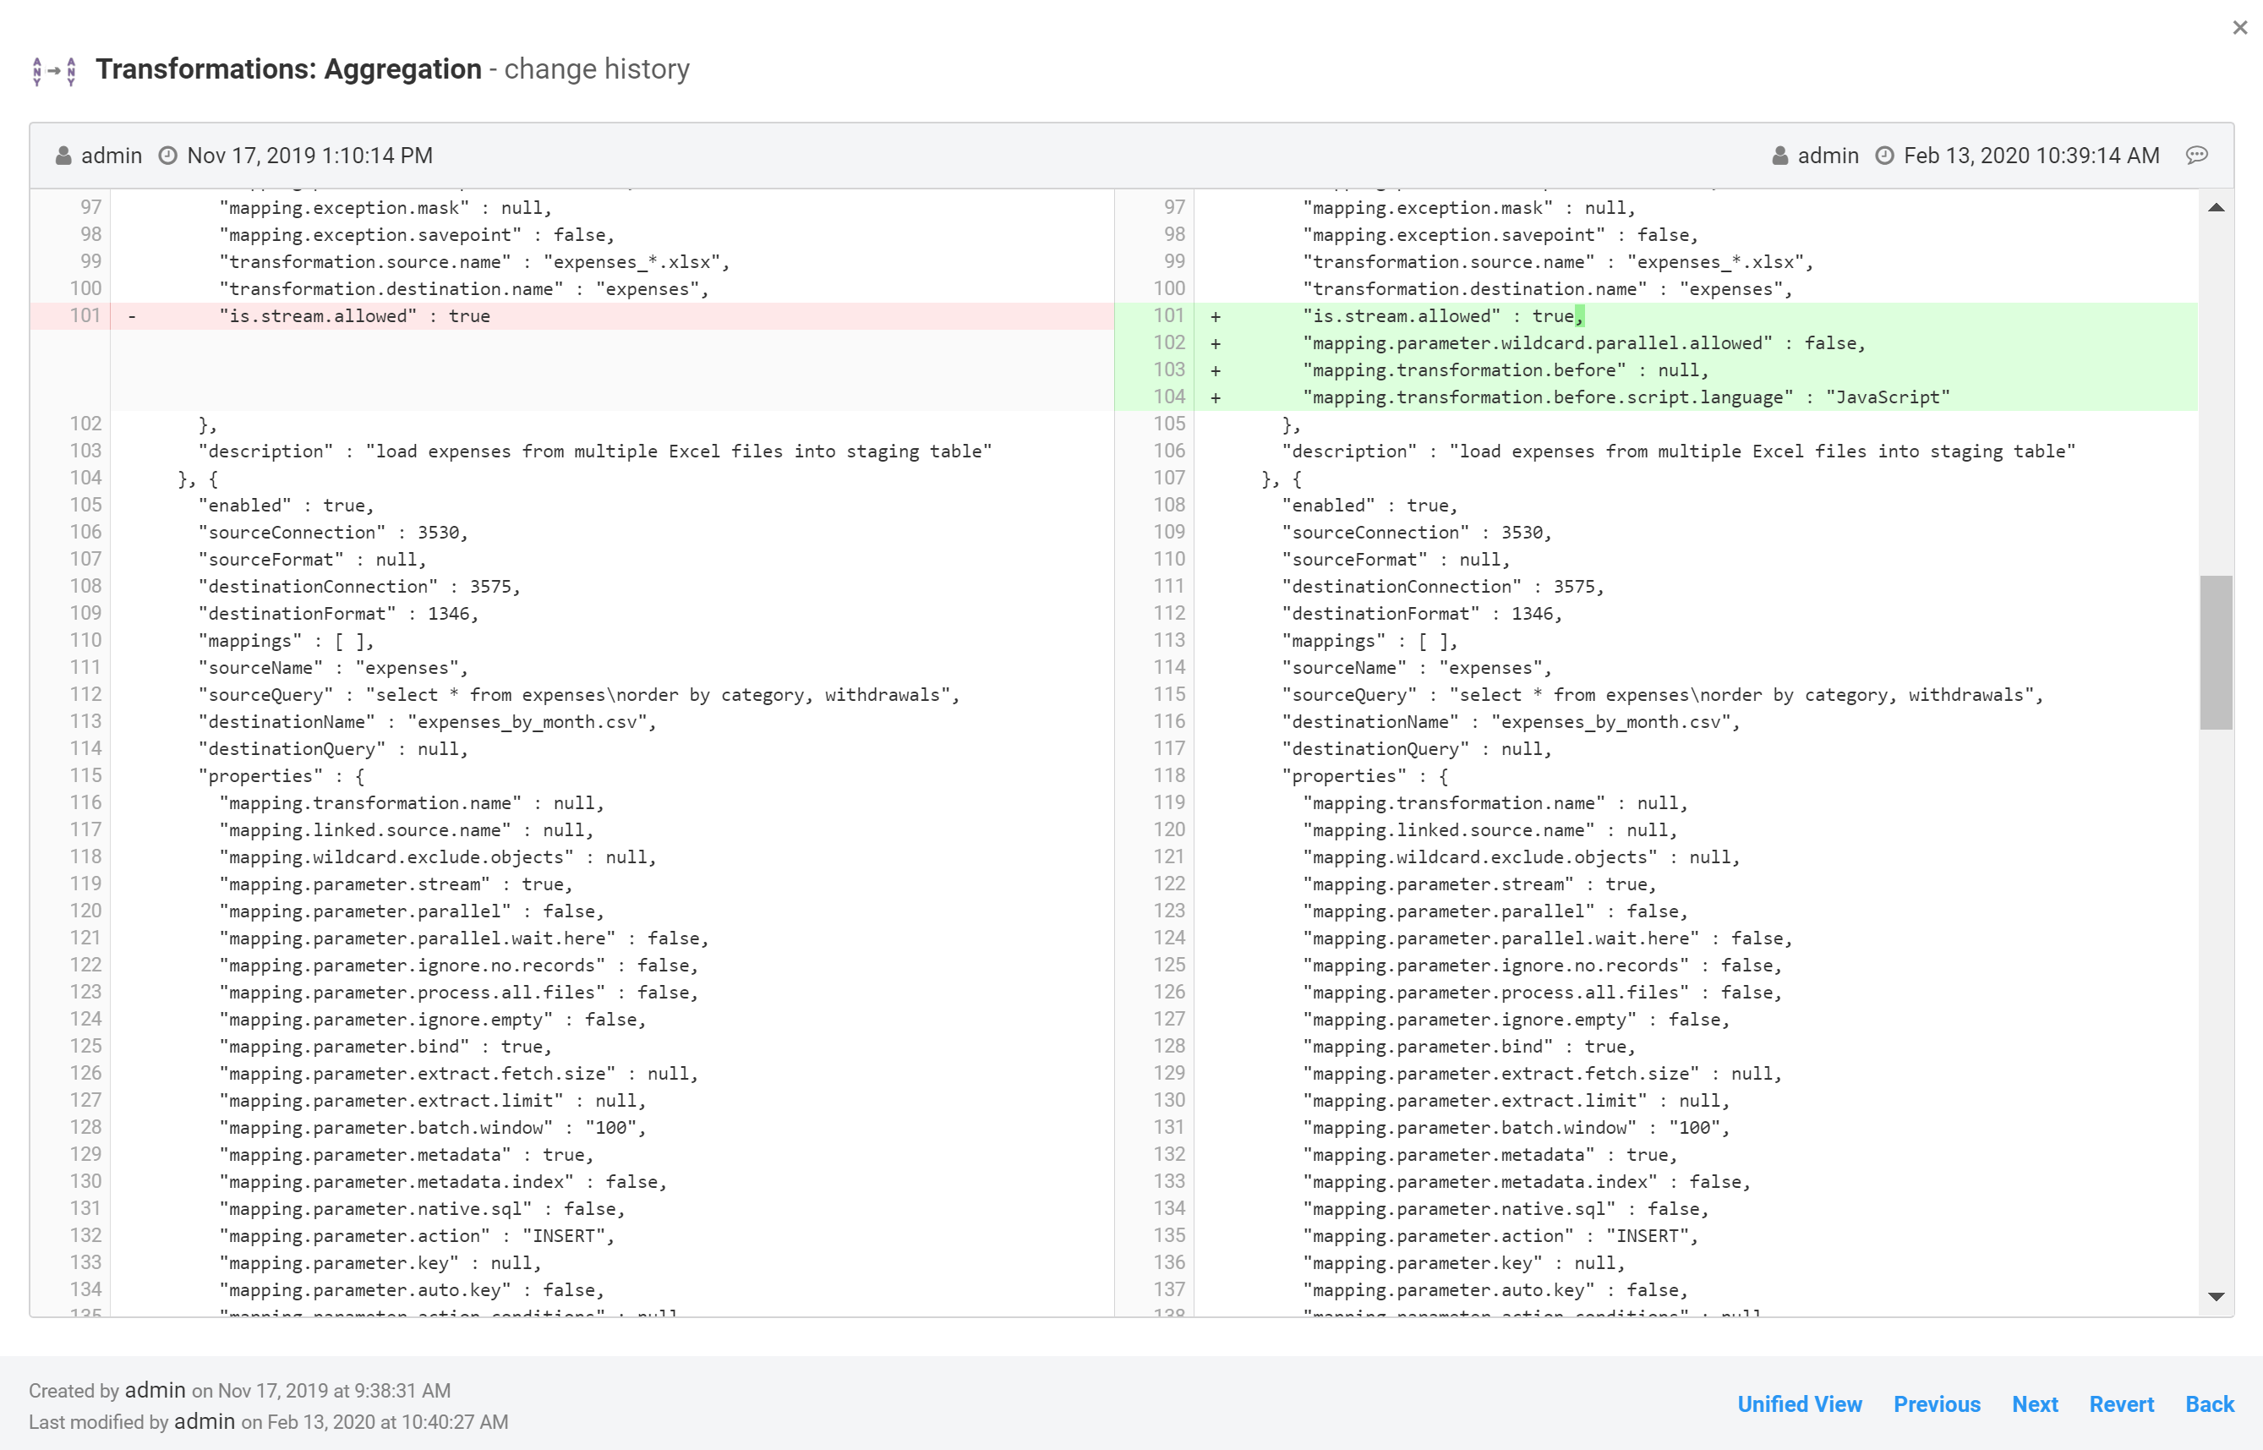Screen dimensions: 2263x1450
Task: Click the clock icon beside Nov 17, 2019 timestamp
Action: (x=167, y=155)
